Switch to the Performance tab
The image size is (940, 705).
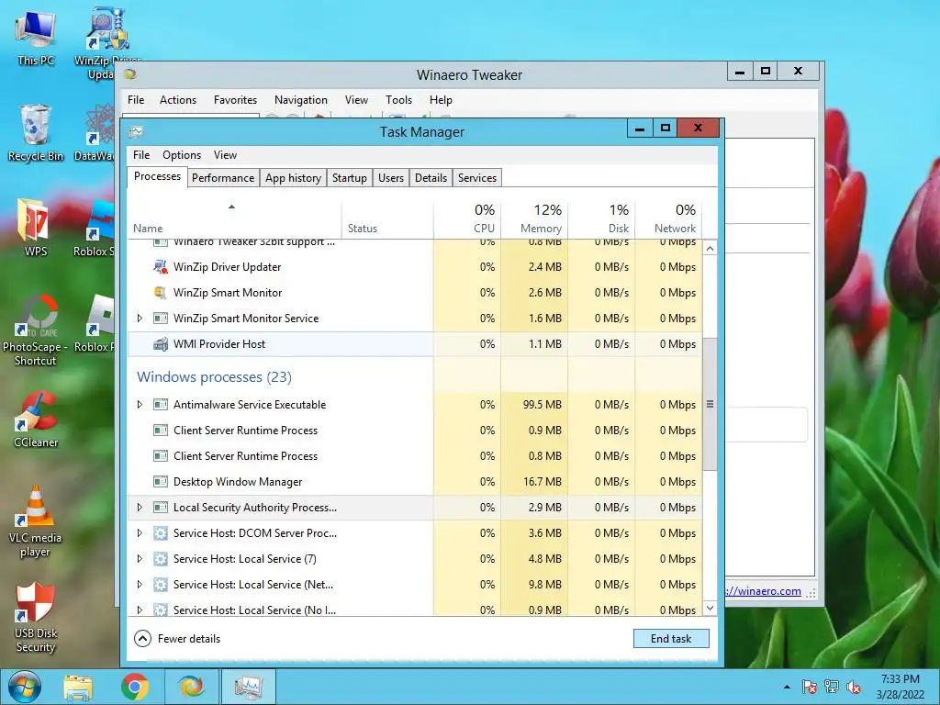pyautogui.click(x=223, y=178)
